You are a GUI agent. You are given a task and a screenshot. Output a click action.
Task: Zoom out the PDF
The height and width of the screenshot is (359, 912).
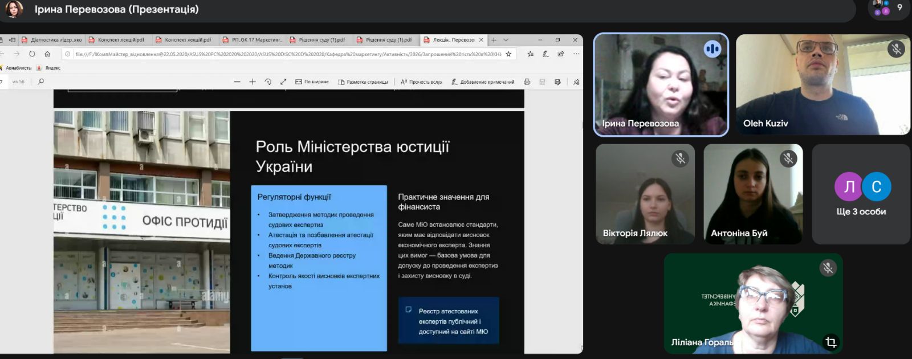(237, 81)
